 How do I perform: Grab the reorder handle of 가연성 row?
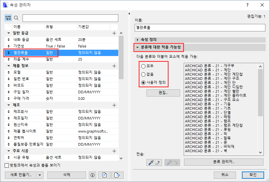tap(8, 46)
